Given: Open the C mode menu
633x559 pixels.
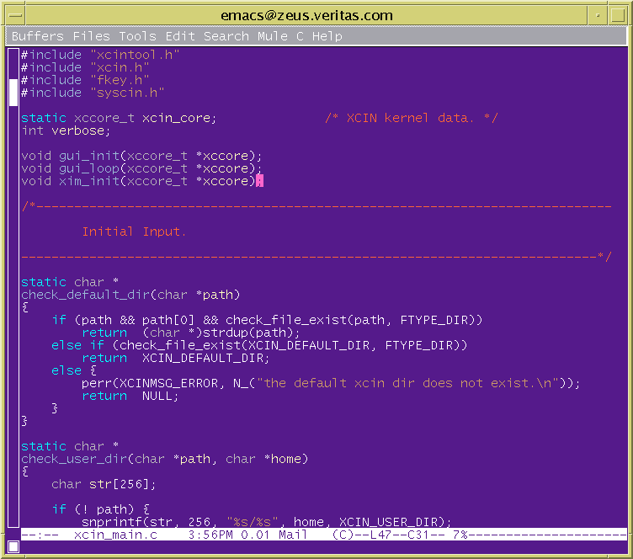Looking at the screenshot, I should tap(300, 36).
